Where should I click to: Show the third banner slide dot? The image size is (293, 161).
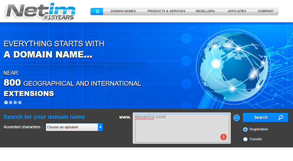[15, 102]
